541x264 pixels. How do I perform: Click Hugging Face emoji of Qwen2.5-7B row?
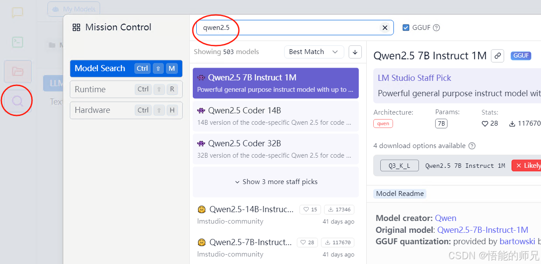point(202,242)
